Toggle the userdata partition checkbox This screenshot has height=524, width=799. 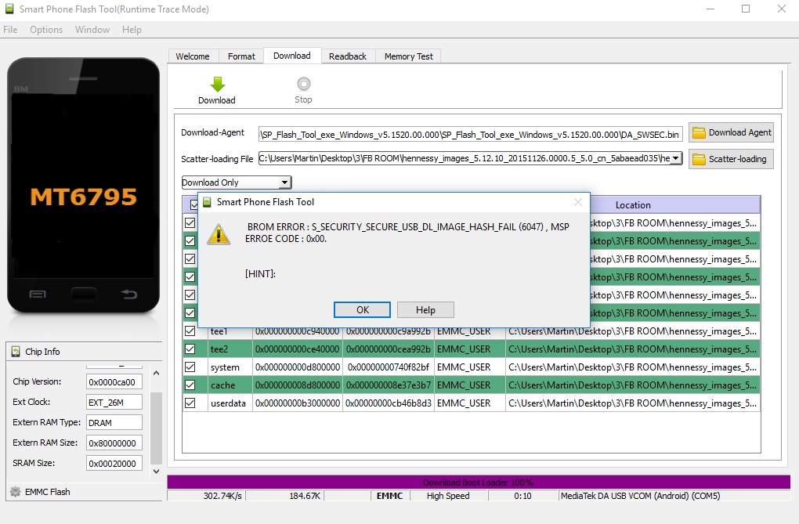[190, 403]
